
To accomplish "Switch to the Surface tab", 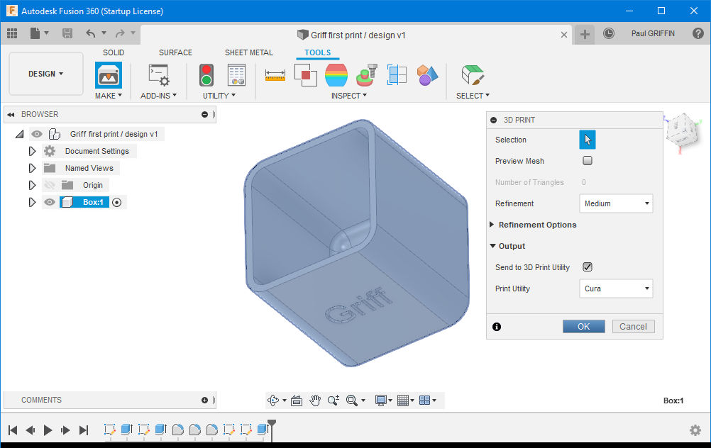I will point(175,52).
